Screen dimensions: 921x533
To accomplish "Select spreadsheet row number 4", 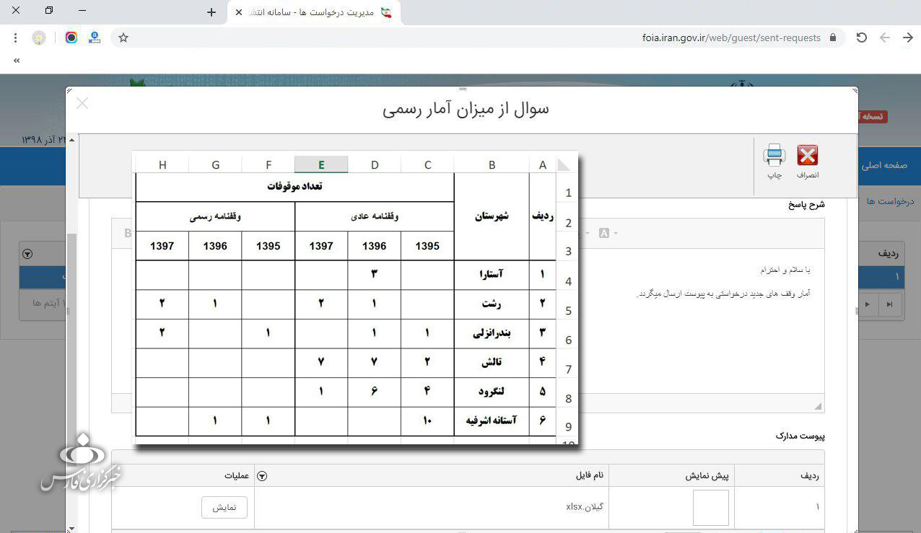I will point(568,281).
